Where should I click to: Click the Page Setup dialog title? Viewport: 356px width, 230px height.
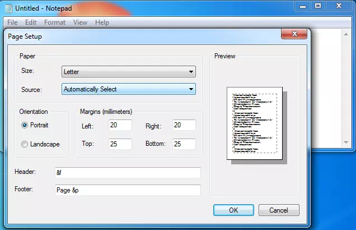point(25,36)
